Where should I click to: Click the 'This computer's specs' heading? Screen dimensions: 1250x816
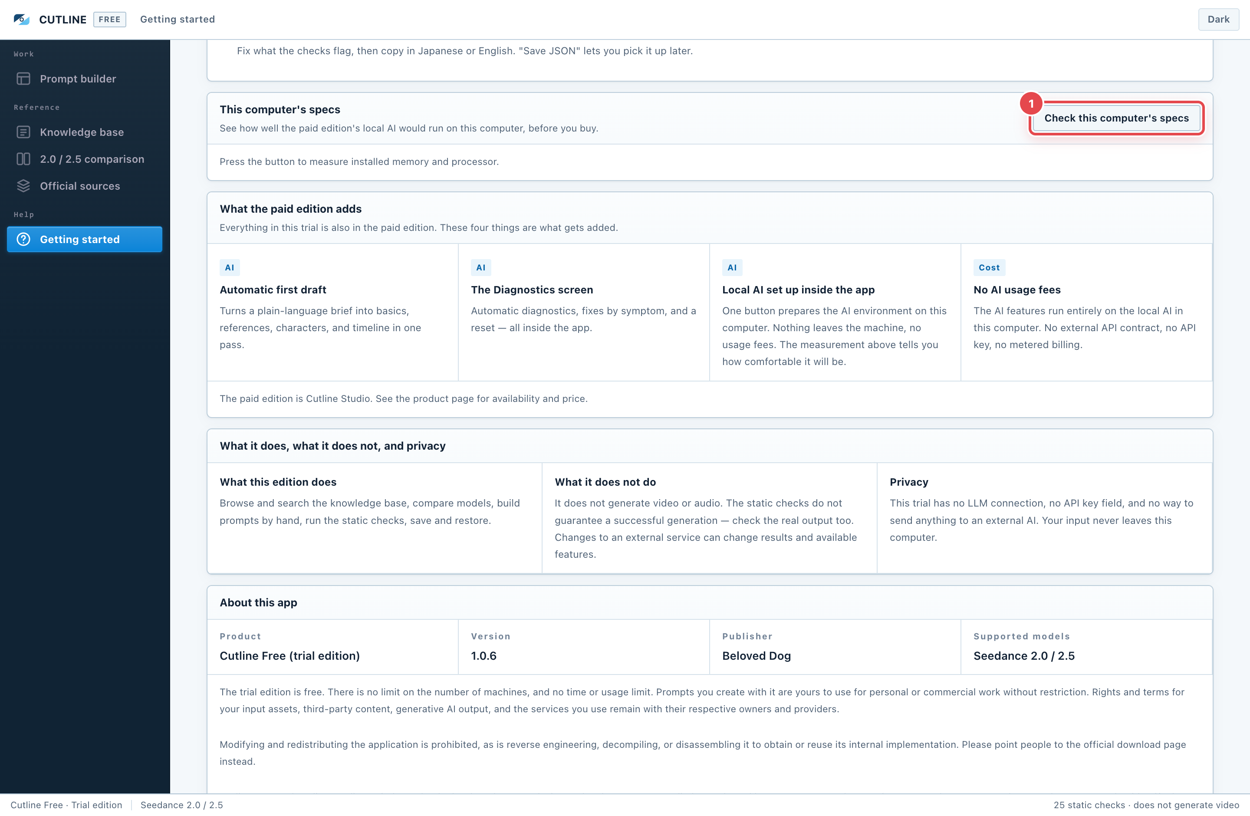280,109
